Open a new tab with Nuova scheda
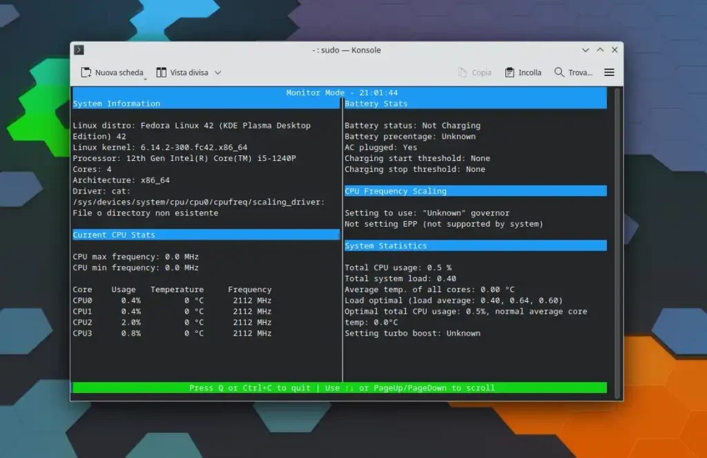707x458 pixels. (113, 73)
